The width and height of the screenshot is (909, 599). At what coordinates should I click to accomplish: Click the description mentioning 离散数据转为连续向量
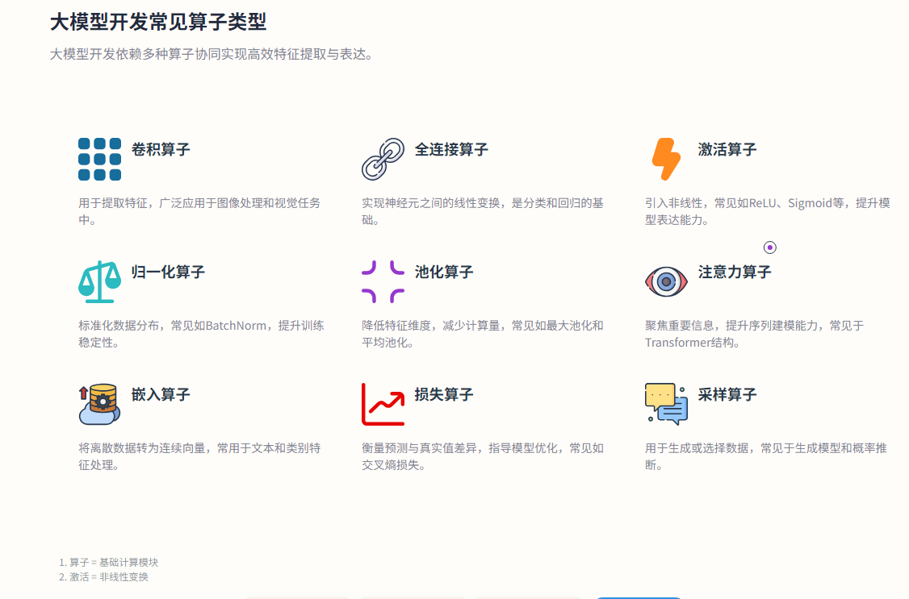[x=199, y=456]
